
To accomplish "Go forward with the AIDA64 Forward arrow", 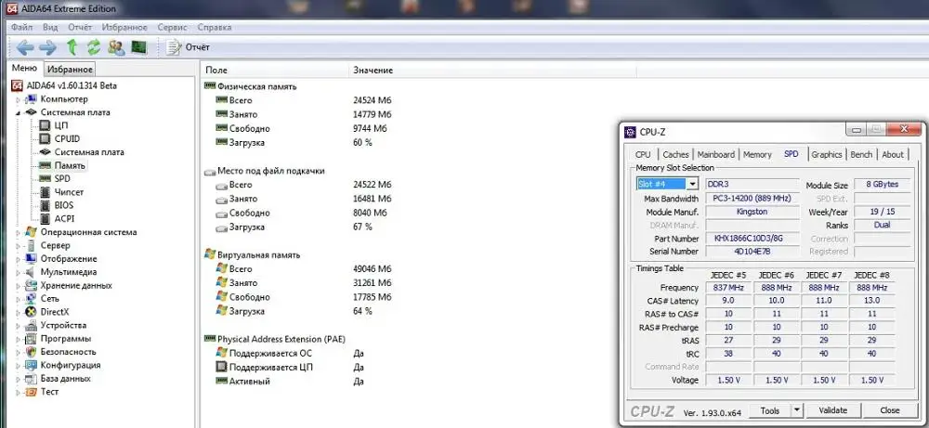I will (x=47, y=47).
